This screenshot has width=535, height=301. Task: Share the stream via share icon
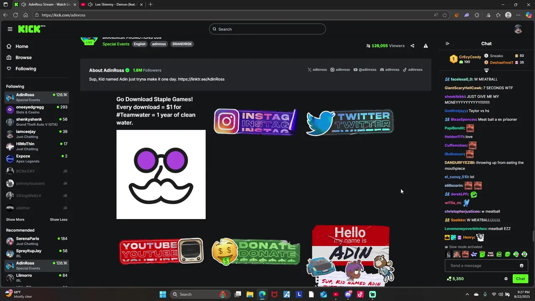tap(412, 46)
